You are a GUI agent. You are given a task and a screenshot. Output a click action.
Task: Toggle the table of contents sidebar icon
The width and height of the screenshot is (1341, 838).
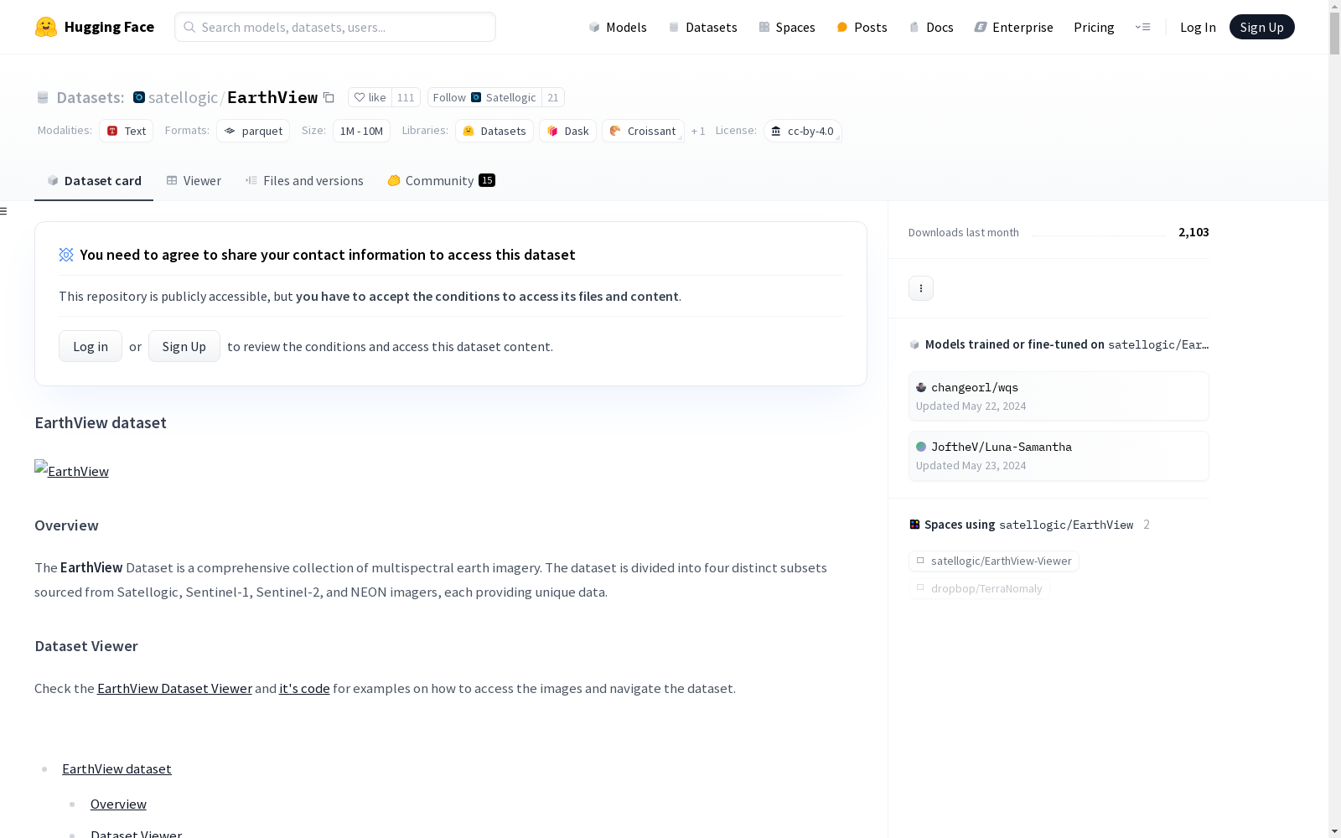click(x=4, y=211)
